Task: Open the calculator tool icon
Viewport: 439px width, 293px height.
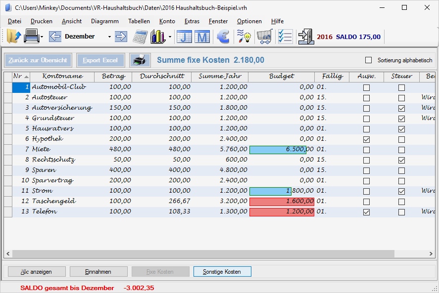Action: tap(140, 37)
